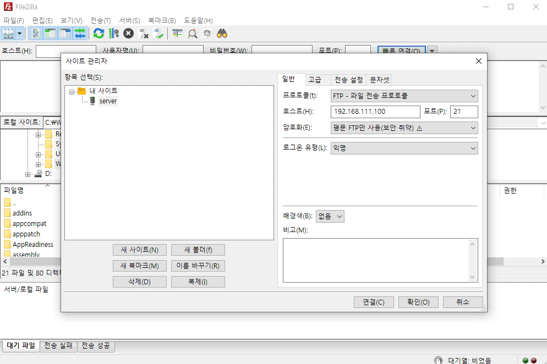Click the appcompat folder icon
The image size is (547, 364).
pos(7,223)
